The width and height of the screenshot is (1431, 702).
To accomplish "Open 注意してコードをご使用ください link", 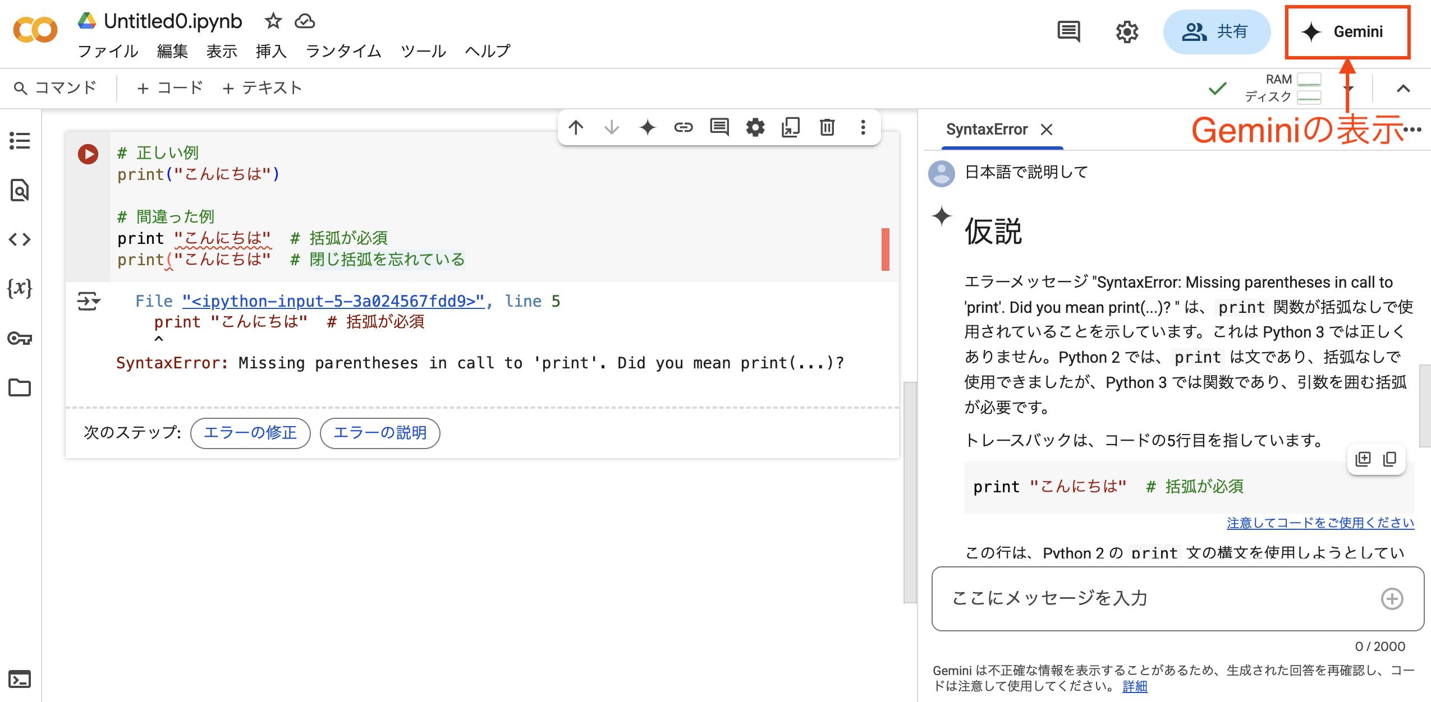I will tap(1320, 523).
